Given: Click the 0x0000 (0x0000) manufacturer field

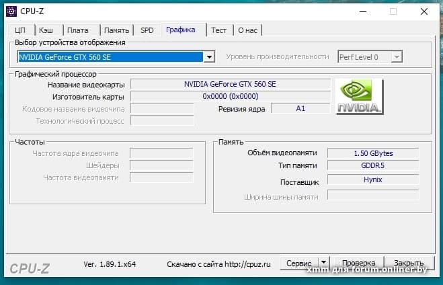Looking at the screenshot, I should 231,96.
